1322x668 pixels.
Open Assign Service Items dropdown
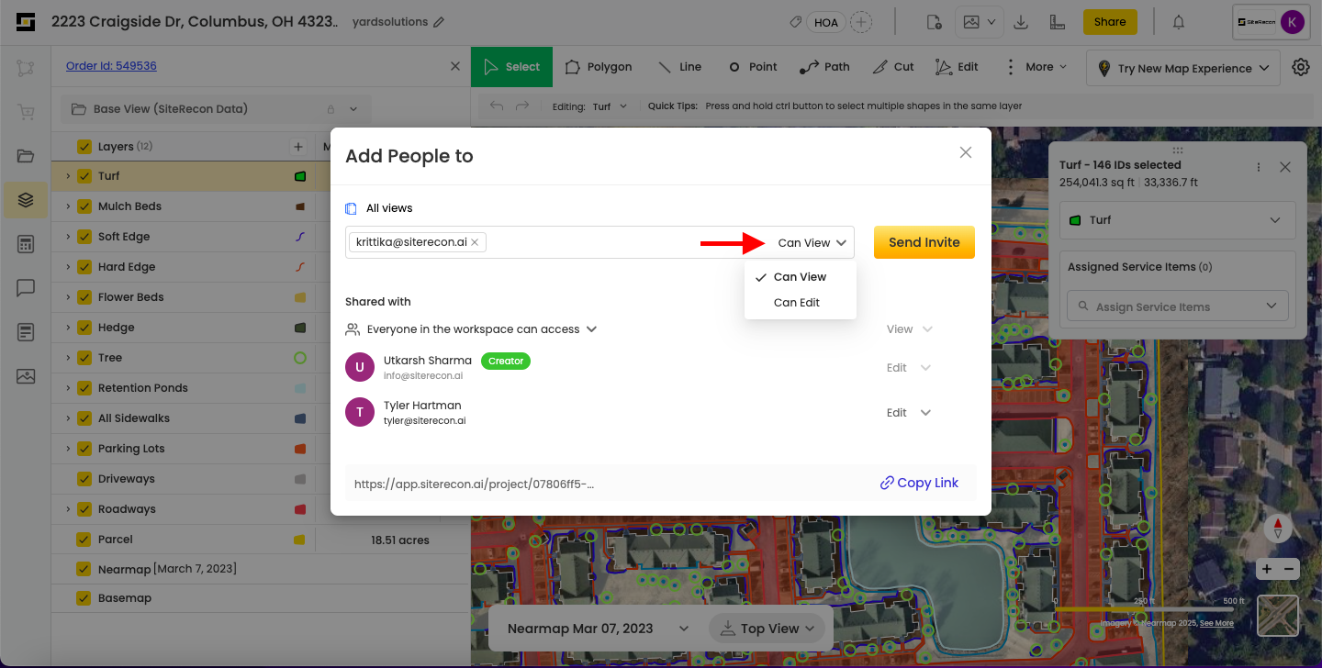(x=1178, y=306)
